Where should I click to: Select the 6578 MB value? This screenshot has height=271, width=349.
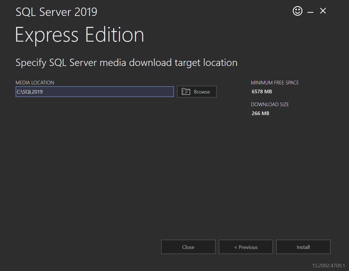262,92
